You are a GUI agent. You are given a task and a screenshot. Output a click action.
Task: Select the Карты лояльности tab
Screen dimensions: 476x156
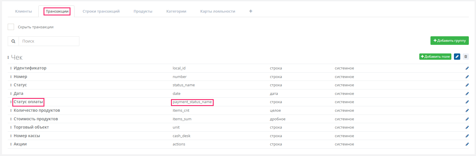click(x=218, y=11)
